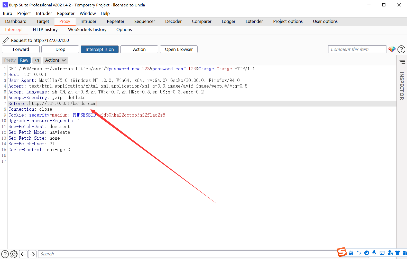Open the Project menu
This screenshot has width=407, height=259.
coord(24,13)
